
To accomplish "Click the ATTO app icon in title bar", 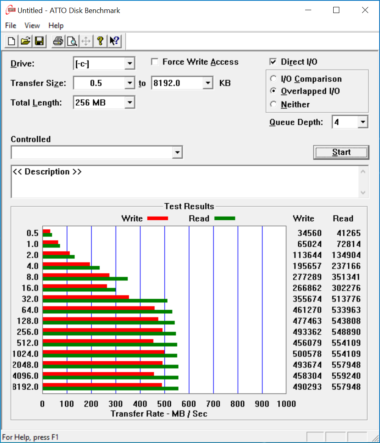I will point(11,10).
